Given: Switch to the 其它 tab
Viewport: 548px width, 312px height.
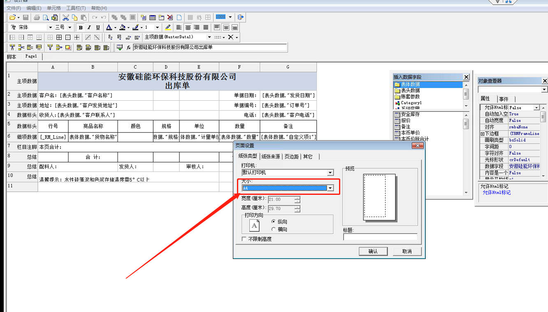Looking at the screenshot, I should click(x=308, y=156).
